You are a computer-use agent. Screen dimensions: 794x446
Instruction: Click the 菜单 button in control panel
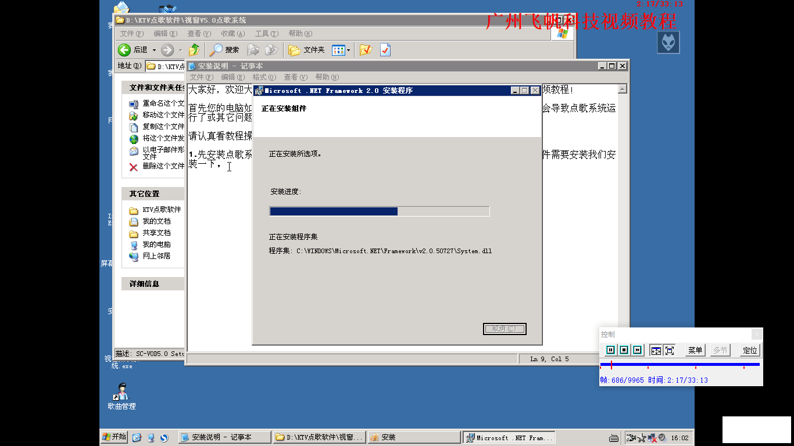(x=695, y=350)
